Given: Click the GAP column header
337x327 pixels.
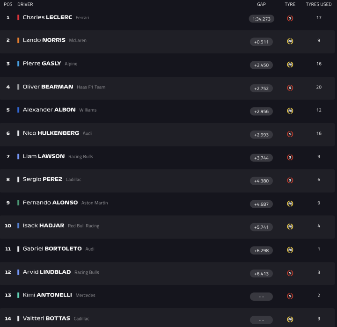Looking at the screenshot, I should click(261, 4).
